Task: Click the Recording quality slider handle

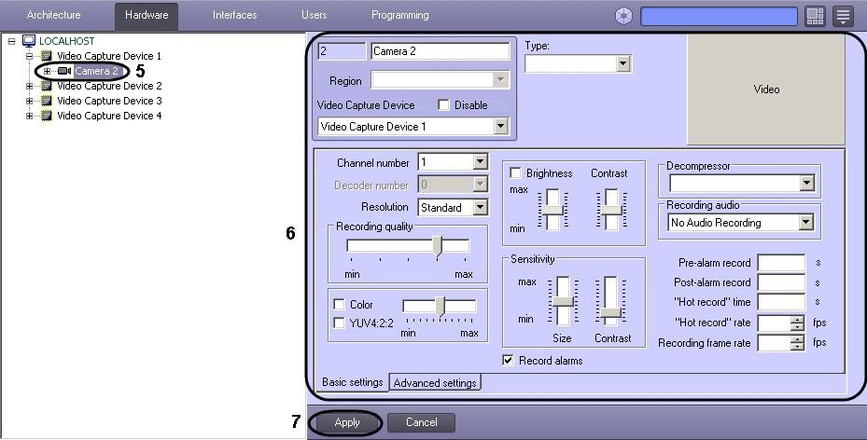Action: coord(436,245)
